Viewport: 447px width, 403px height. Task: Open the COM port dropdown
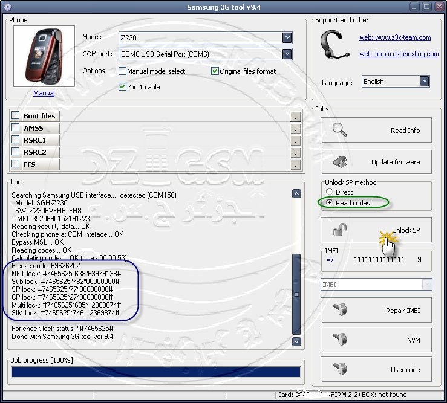pos(287,54)
